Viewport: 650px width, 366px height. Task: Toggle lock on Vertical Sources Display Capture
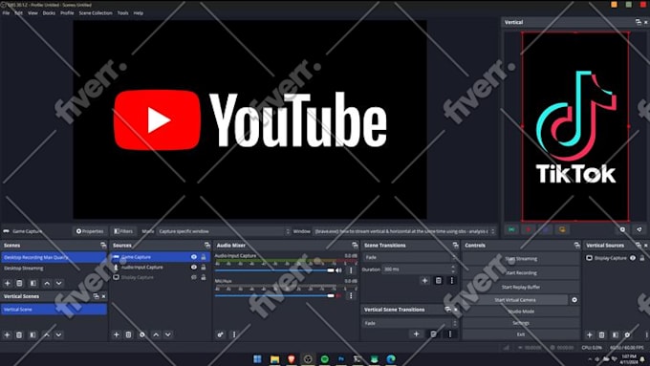(642, 258)
